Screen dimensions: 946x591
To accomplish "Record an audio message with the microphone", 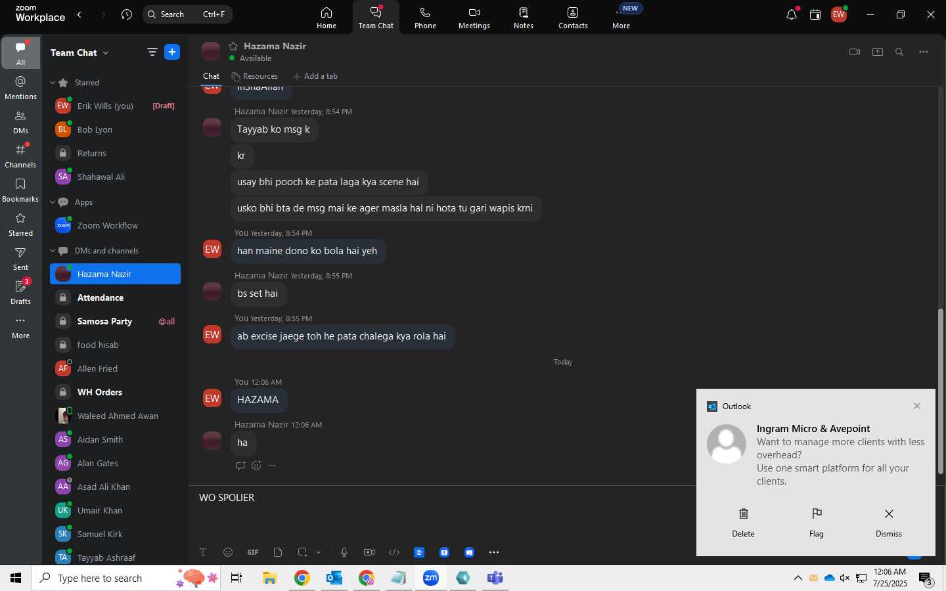I will click(344, 552).
